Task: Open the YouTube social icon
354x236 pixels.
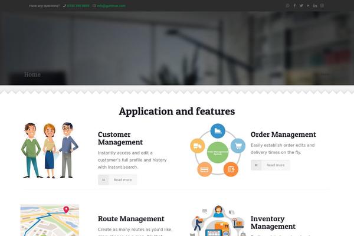Action: (x=308, y=6)
